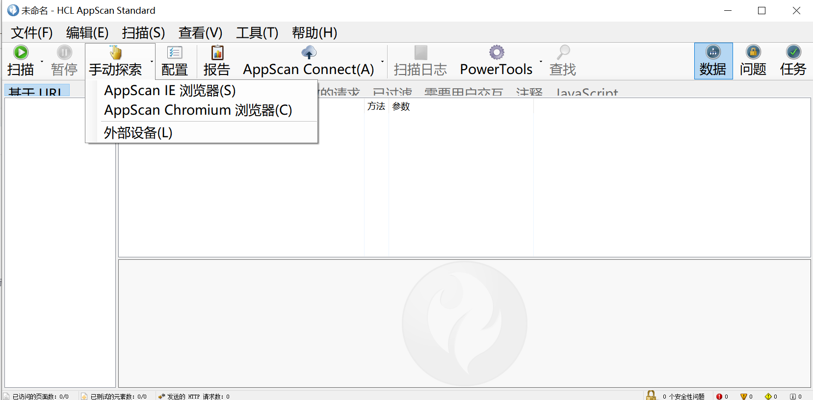Image resolution: width=813 pixels, height=400 pixels.
Task: Click the tested elements status icon
Action: click(x=84, y=397)
